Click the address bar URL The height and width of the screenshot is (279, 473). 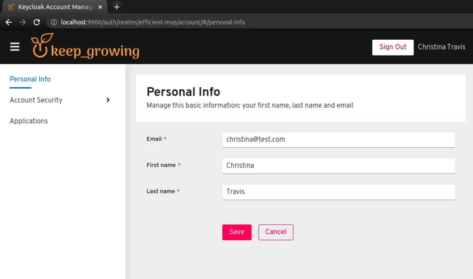pos(153,22)
